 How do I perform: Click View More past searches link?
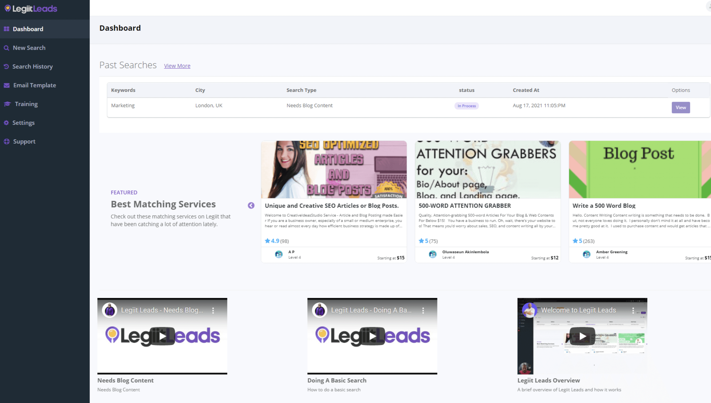(x=177, y=66)
